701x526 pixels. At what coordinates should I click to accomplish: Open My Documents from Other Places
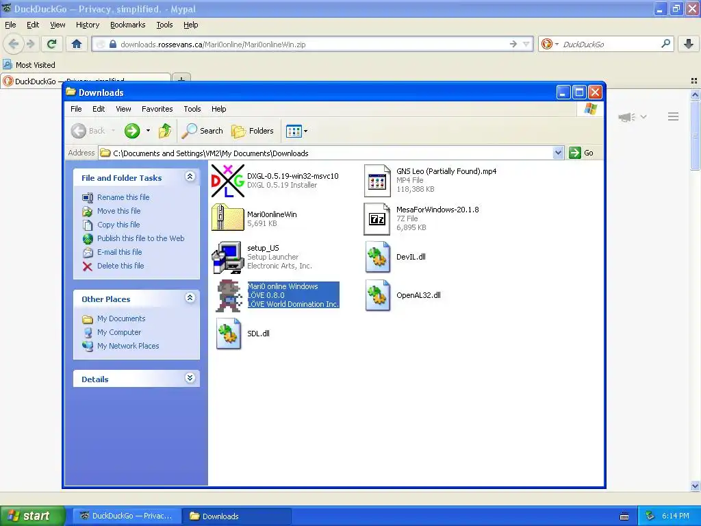pyautogui.click(x=121, y=318)
